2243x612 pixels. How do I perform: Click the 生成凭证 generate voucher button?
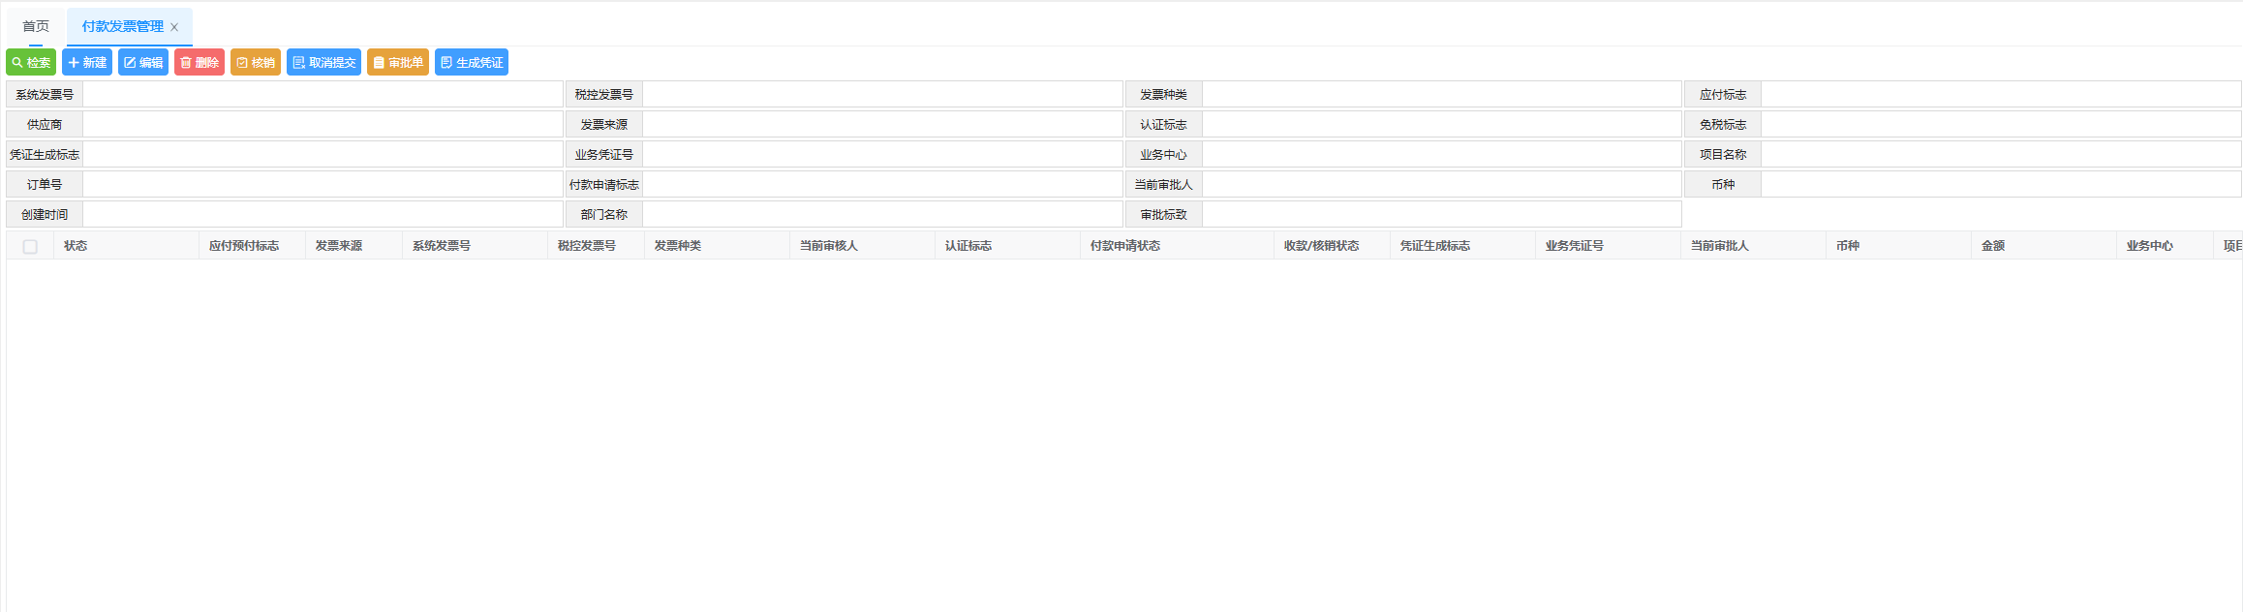click(472, 63)
